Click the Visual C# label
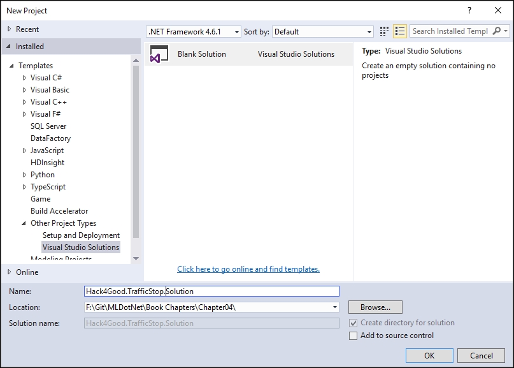 [x=46, y=78]
